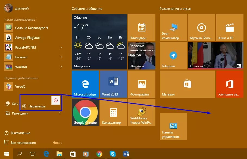The width and height of the screenshot is (247, 159).
Task: Open the Калькулятор tile
Action: [x=114, y=112]
